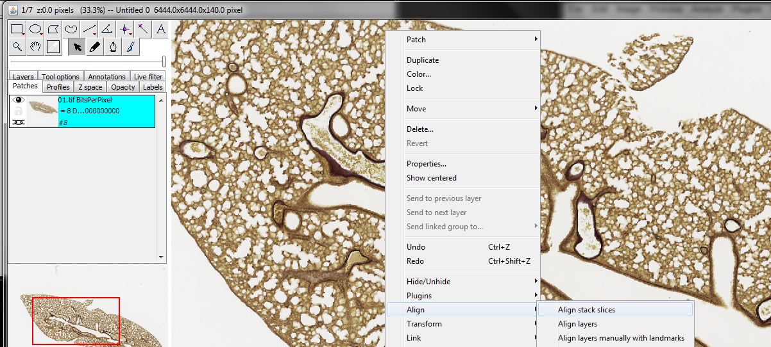Toggle eye visibility of 01.tif patch
771x347 pixels.
(x=19, y=100)
